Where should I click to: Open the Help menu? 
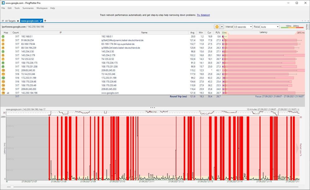tap(52, 8)
